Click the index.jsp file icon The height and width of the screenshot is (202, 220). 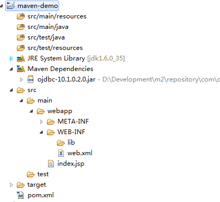tap(51, 164)
